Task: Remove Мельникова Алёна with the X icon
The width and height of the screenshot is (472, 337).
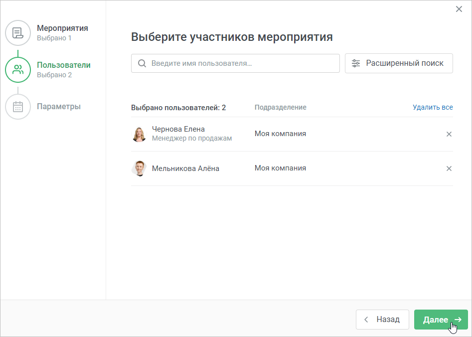Action: 449,168
